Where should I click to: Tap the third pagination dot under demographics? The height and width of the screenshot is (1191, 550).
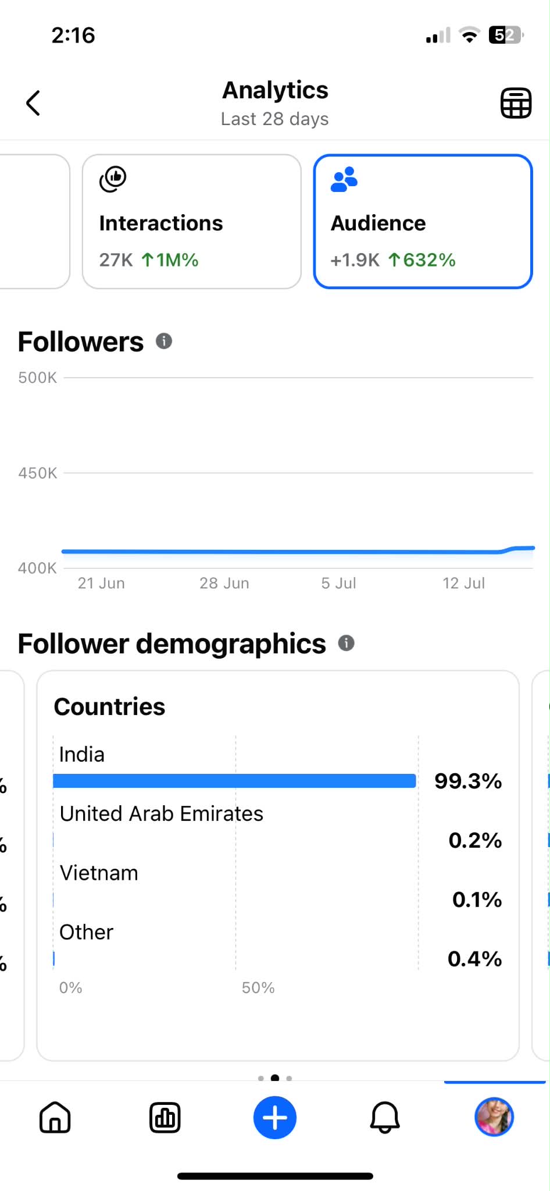289,1078
